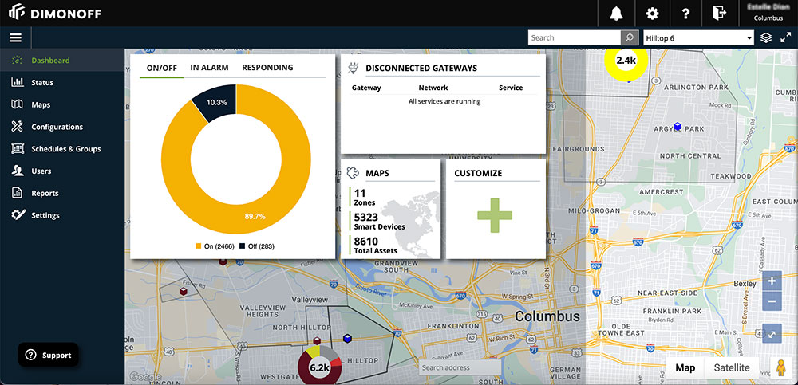Switch to the IN ALARM tab
Image resolution: width=798 pixels, height=385 pixels.
[x=209, y=68]
